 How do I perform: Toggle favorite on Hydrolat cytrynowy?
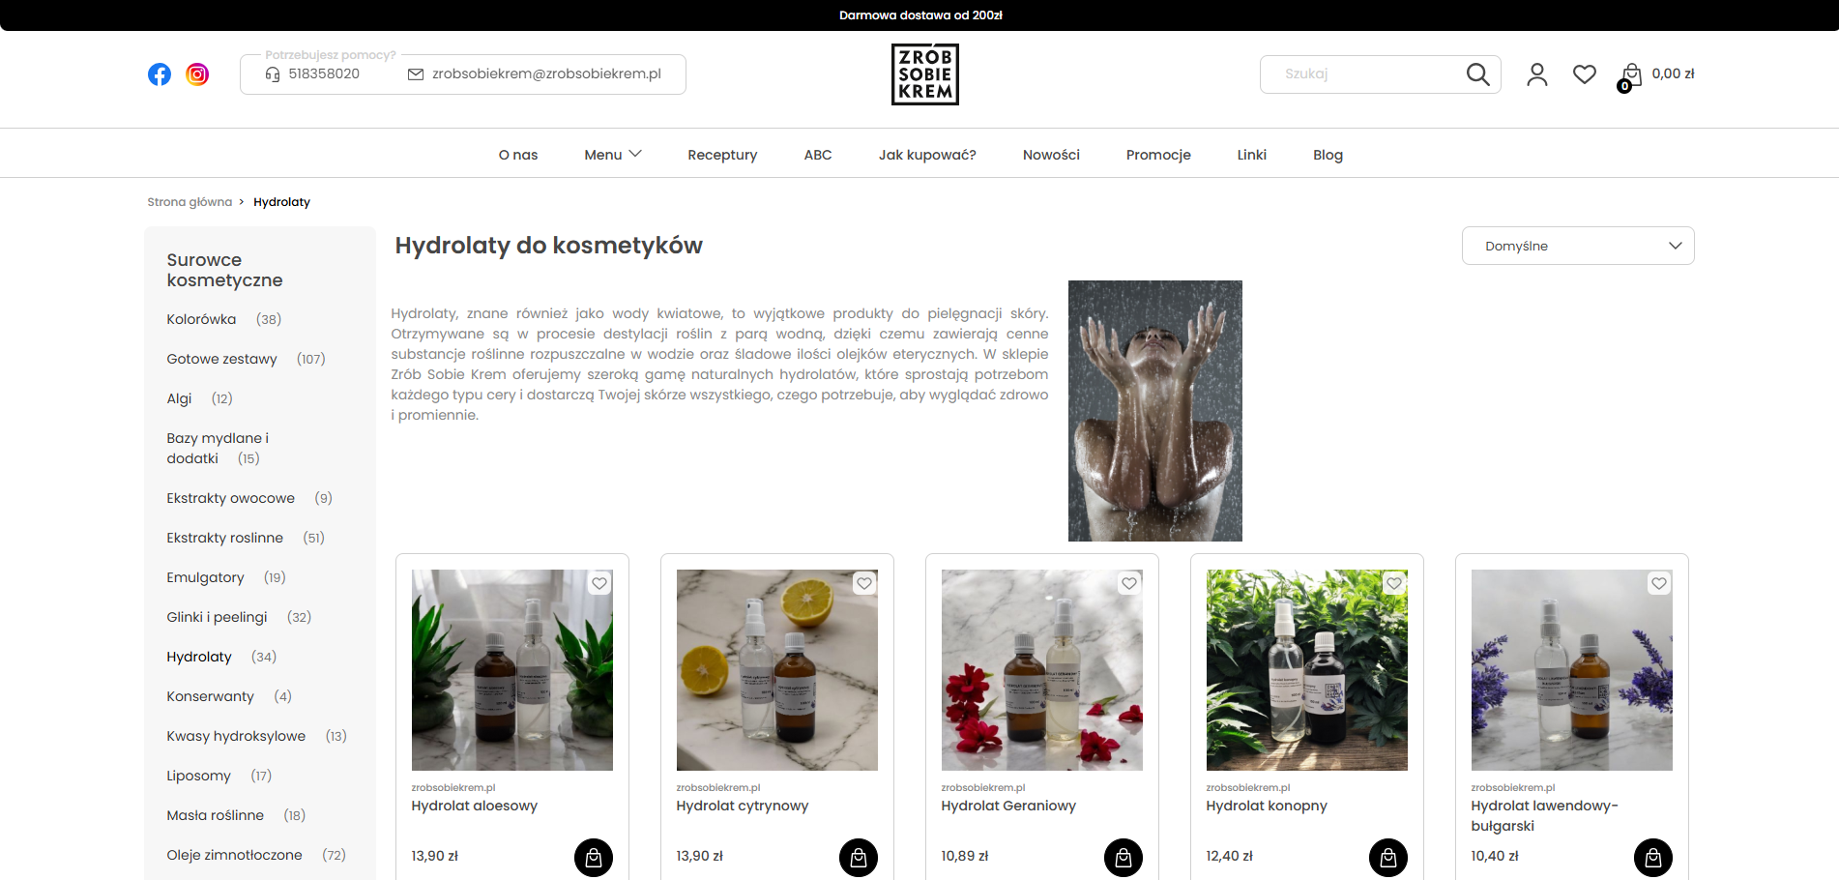[864, 583]
